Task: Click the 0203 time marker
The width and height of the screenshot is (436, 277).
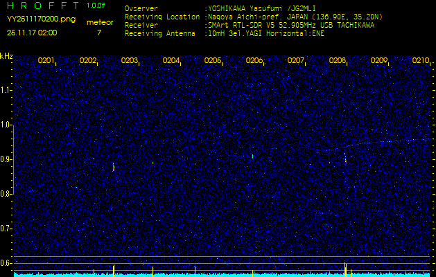Action: 130,60
